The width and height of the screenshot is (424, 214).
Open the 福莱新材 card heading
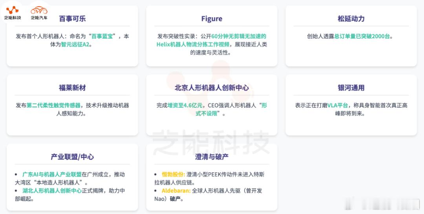point(72,88)
